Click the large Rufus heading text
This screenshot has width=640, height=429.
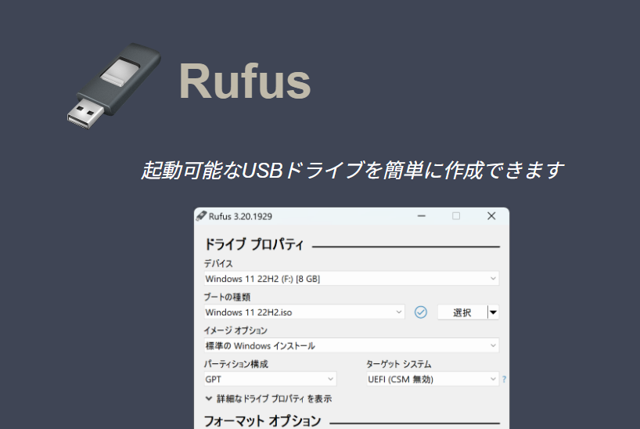pyautogui.click(x=245, y=81)
